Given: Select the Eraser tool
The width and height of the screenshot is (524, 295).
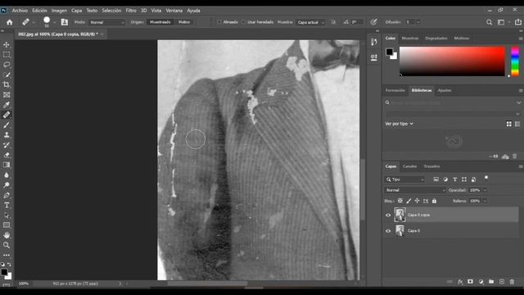Looking at the screenshot, I should click(7, 155).
